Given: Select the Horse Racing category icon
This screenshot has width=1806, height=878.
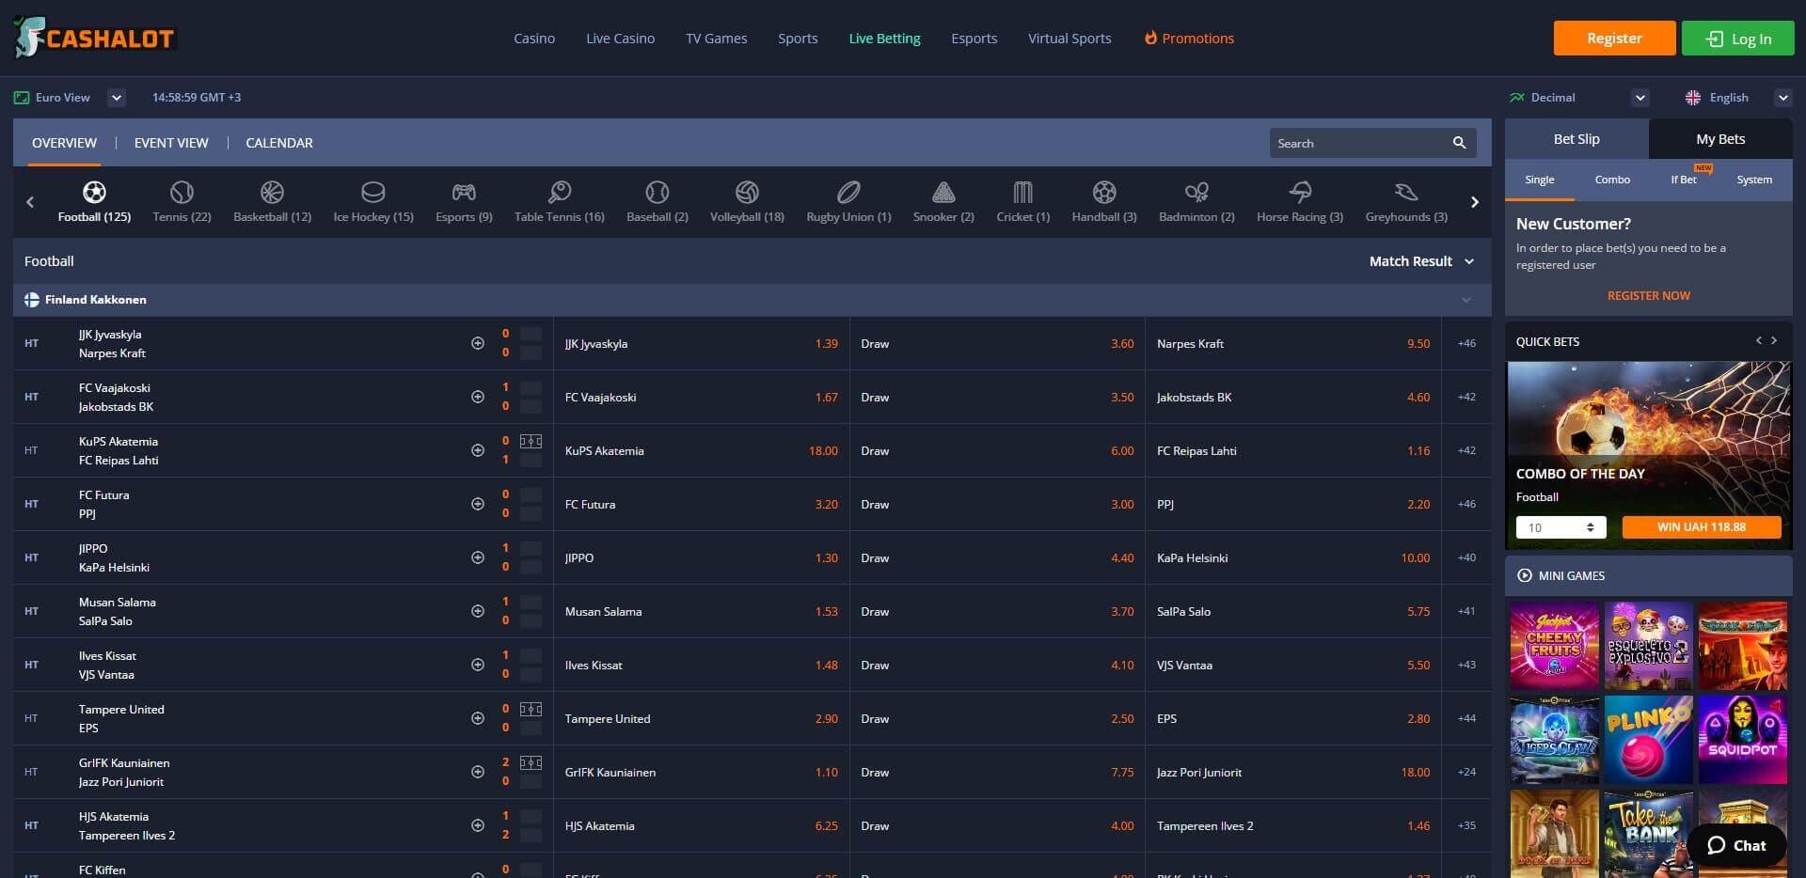Looking at the screenshot, I should [x=1299, y=192].
